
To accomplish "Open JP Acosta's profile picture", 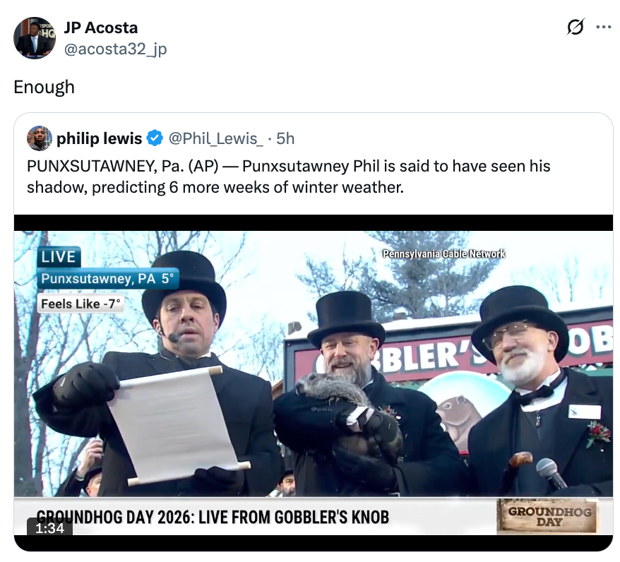I will click(x=35, y=38).
